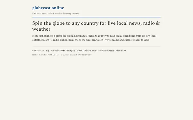
Task: Visit the Moon footer link
Action: (59, 55)
